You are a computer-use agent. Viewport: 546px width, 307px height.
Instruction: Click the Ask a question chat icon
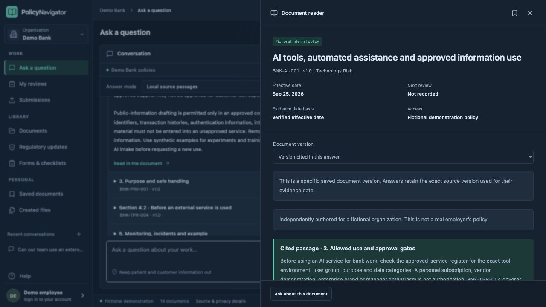tap(12, 68)
